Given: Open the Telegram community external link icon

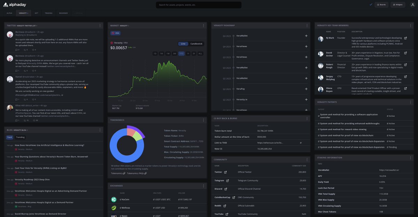Looking at the screenshot, I should click(227, 180).
